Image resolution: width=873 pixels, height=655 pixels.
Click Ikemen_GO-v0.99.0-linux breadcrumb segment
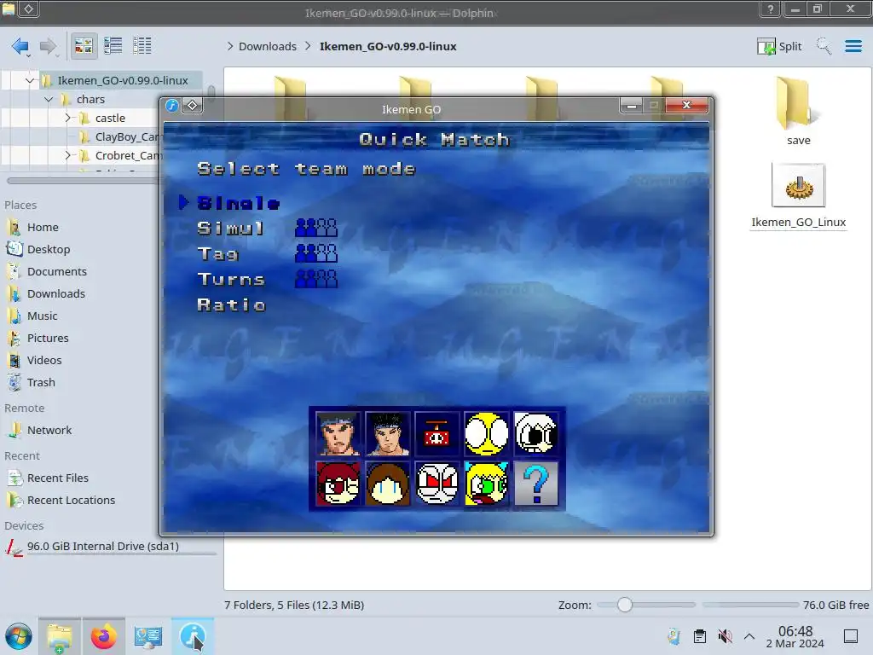click(388, 46)
